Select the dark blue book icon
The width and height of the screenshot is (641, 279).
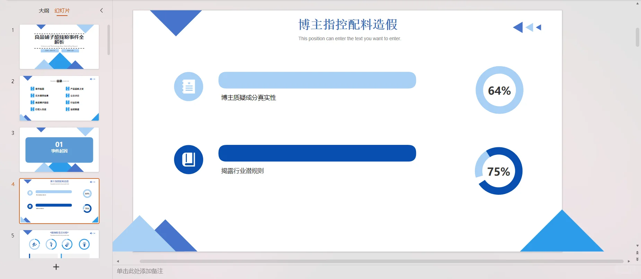tap(189, 159)
